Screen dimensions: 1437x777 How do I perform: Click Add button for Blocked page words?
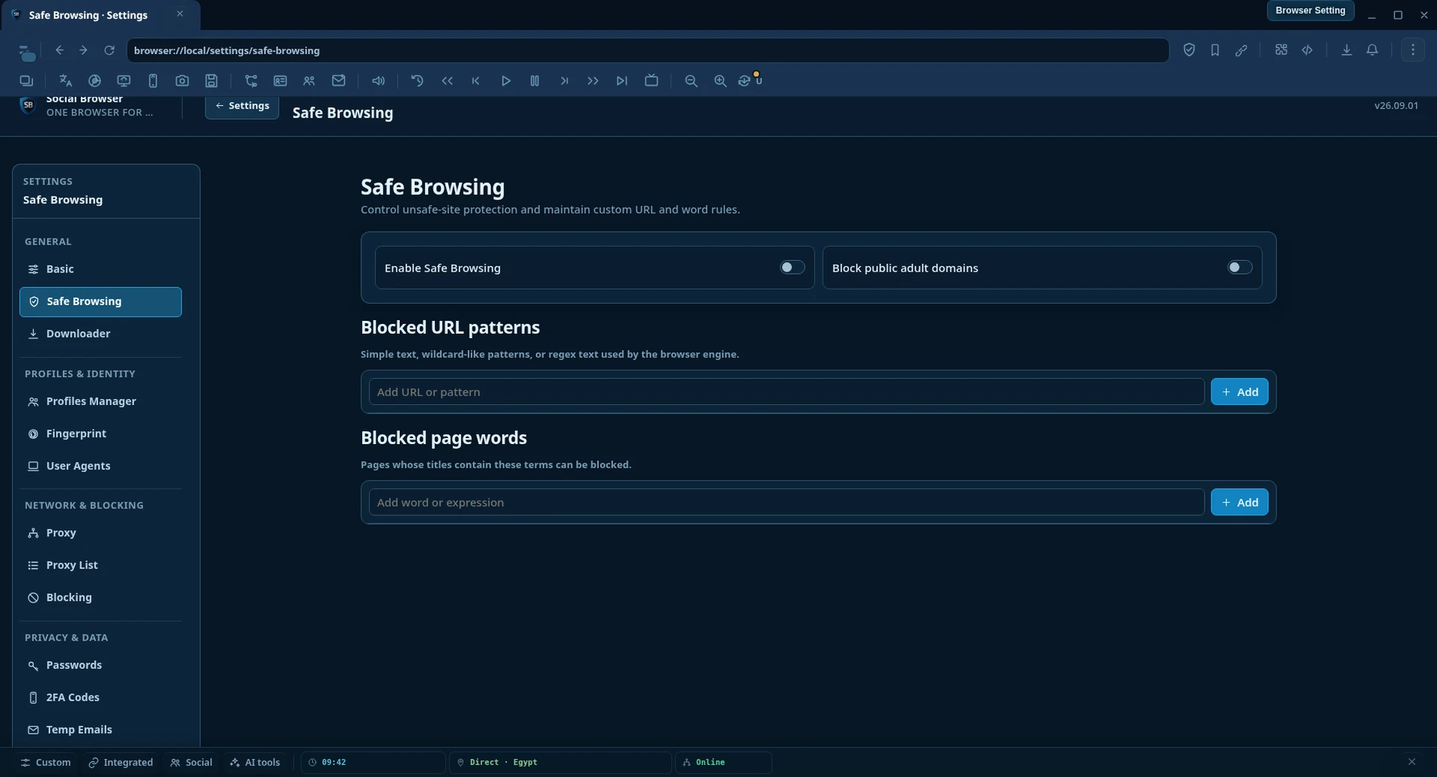(x=1240, y=502)
